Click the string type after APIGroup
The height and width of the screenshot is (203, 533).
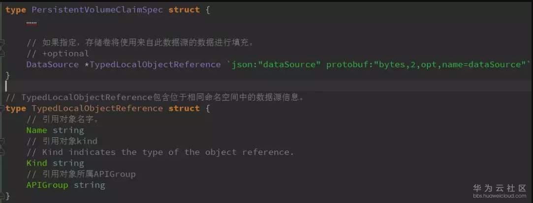point(89,185)
